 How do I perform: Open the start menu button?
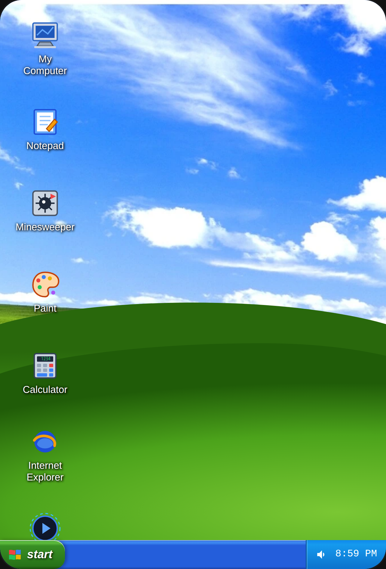[x=32, y=554]
